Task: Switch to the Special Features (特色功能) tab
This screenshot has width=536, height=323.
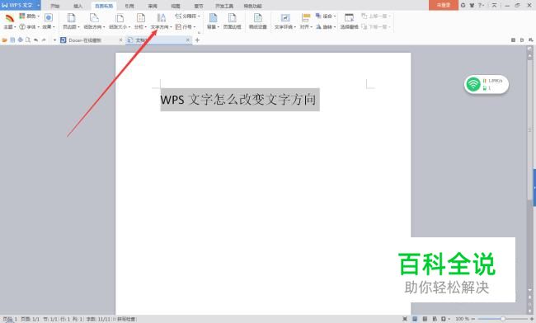Action: pos(252,6)
